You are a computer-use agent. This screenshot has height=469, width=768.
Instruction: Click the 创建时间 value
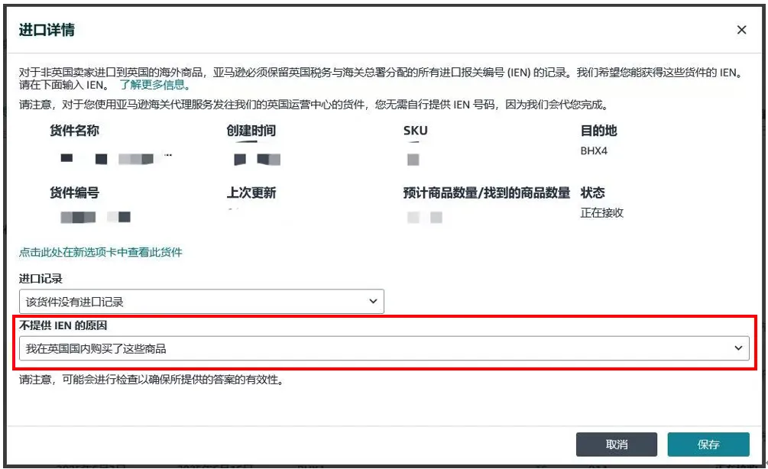click(258, 159)
